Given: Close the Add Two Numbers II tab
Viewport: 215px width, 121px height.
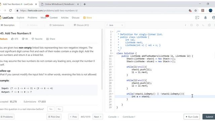Looking at the screenshot, I should point(36,4).
